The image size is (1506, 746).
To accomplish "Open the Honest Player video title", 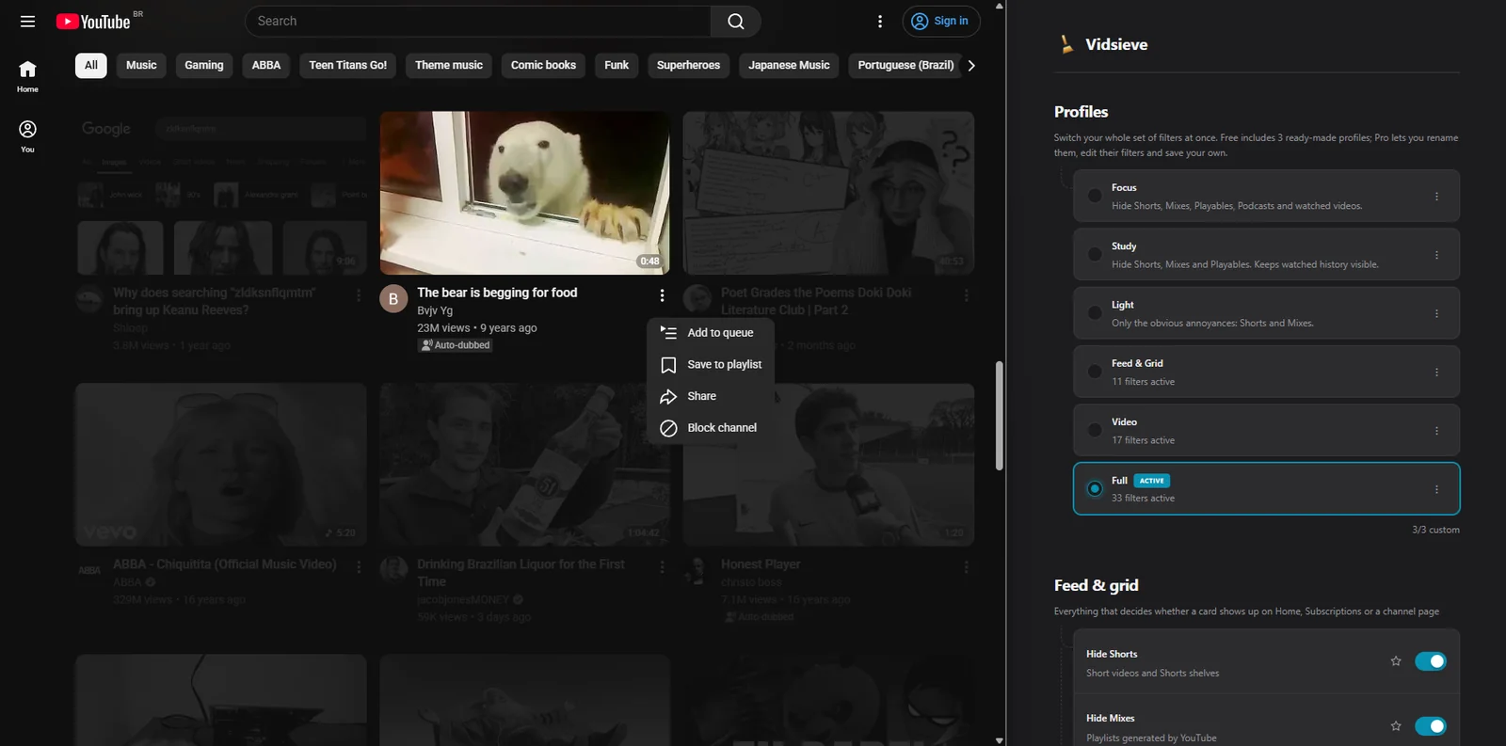I will [x=761, y=564].
